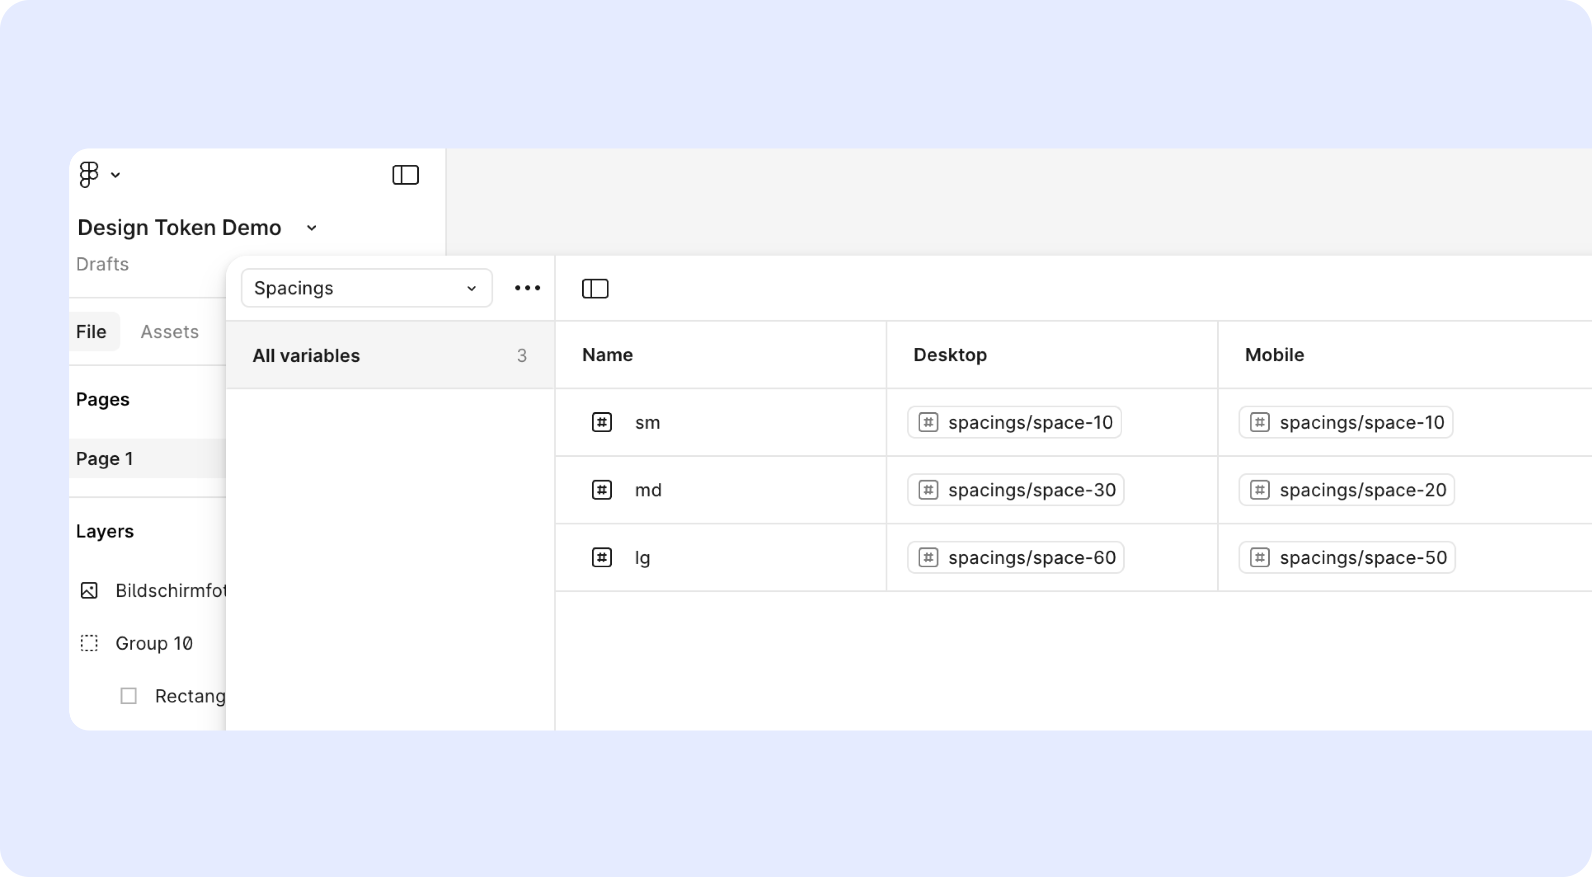This screenshot has width=1592, height=877.
Task: Select the All variables group
Action: [390, 355]
